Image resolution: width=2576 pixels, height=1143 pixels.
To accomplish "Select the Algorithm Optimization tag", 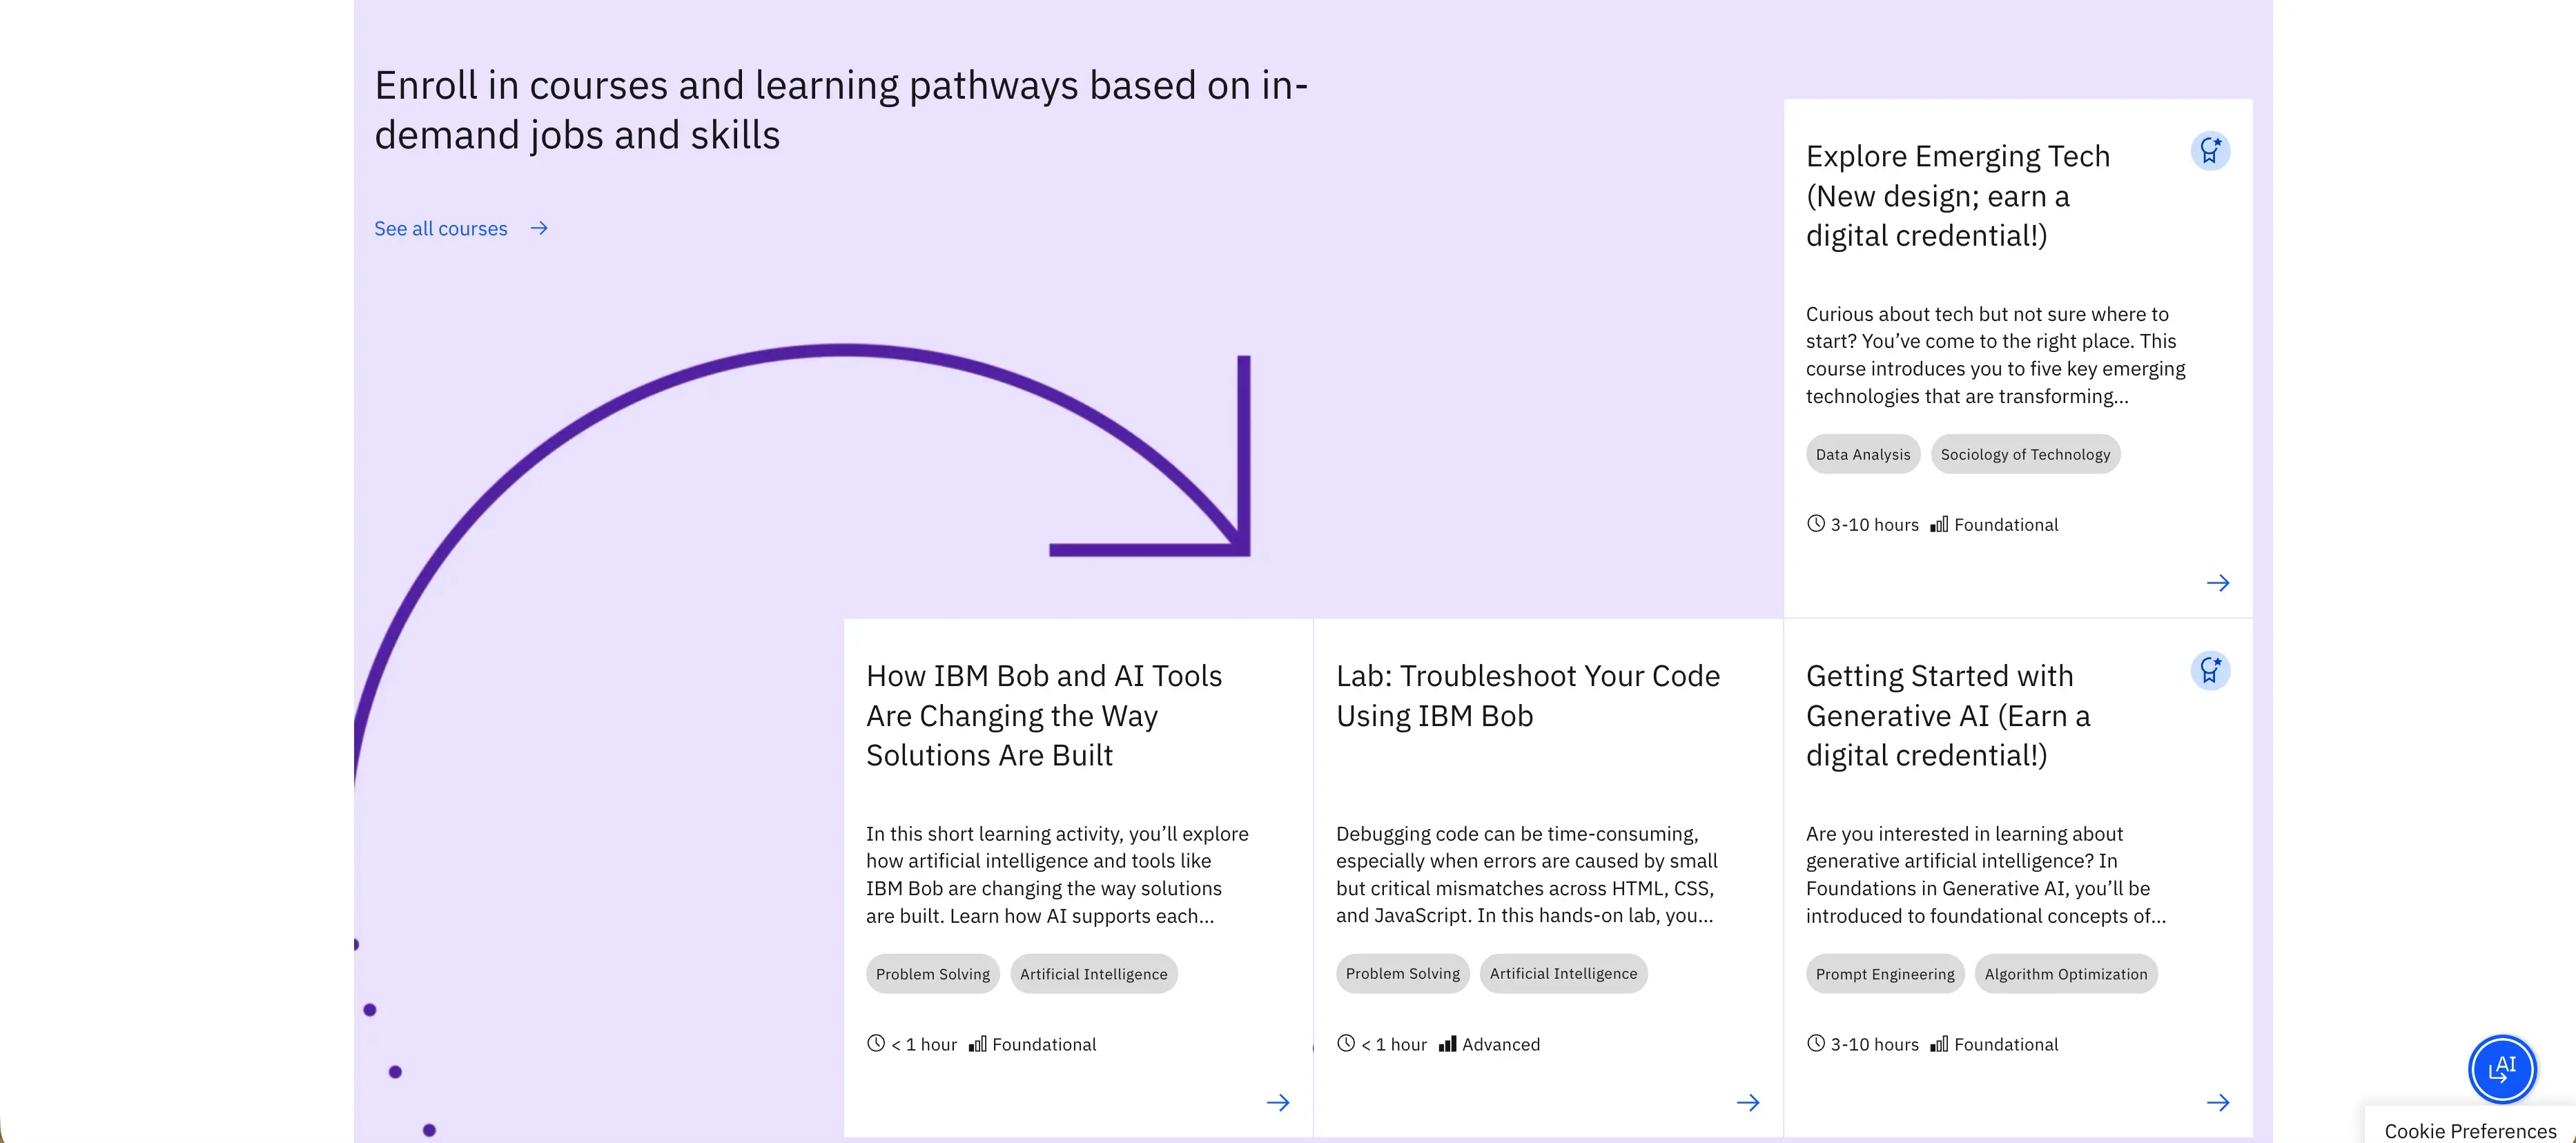I will point(2066,974).
